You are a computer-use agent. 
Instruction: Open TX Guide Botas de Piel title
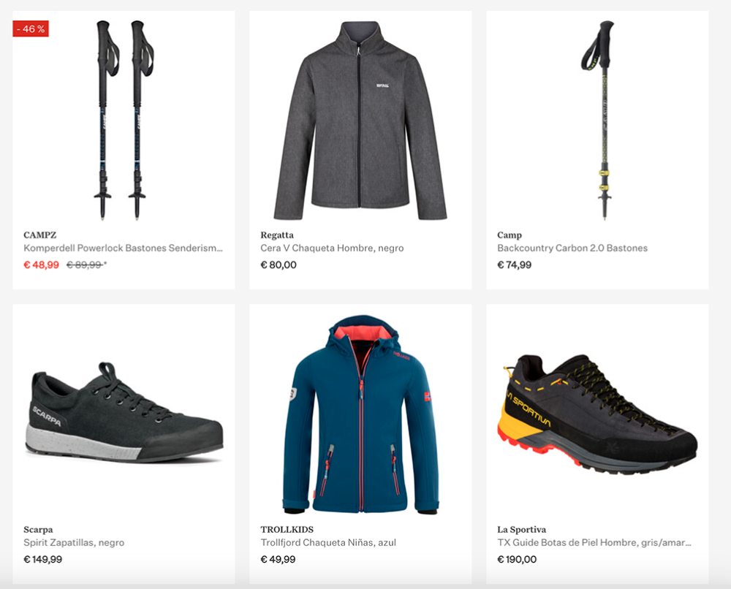point(594,542)
